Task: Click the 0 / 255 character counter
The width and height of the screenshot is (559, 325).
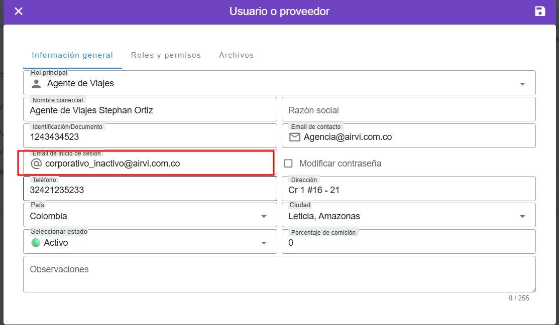Action: 519,298
